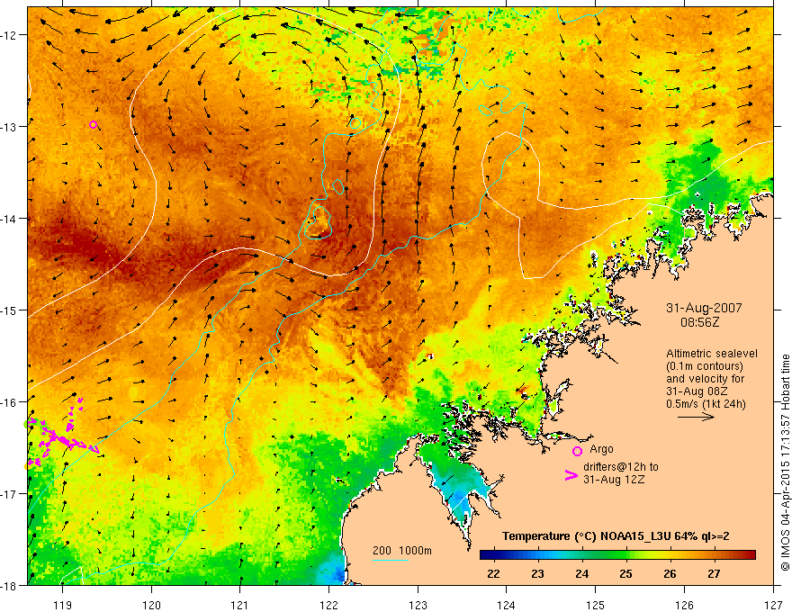Select the time text 08:56Z
The image size is (792, 612).
700,322
